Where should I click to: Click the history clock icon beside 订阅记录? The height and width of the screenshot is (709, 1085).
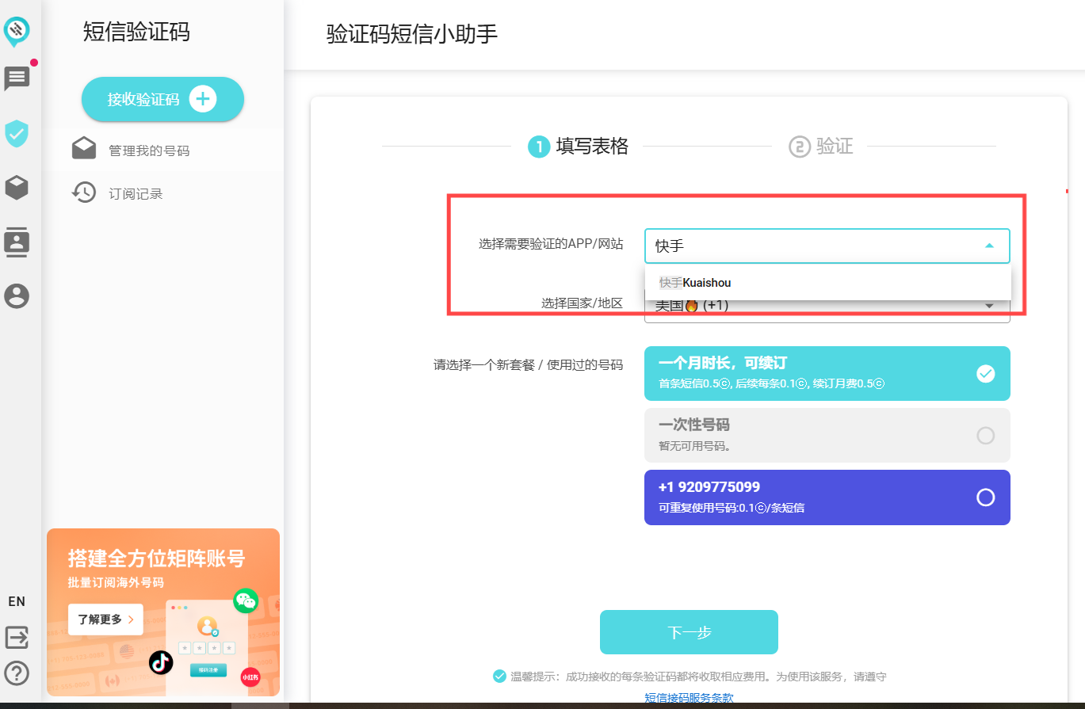(x=84, y=192)
